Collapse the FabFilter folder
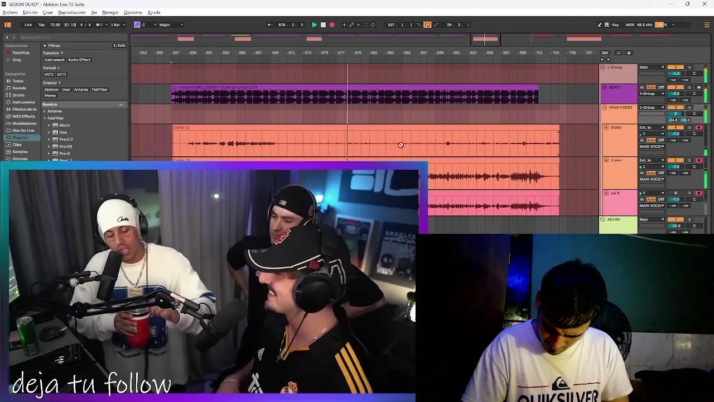714x402 pixels. [x=45, y=118]
